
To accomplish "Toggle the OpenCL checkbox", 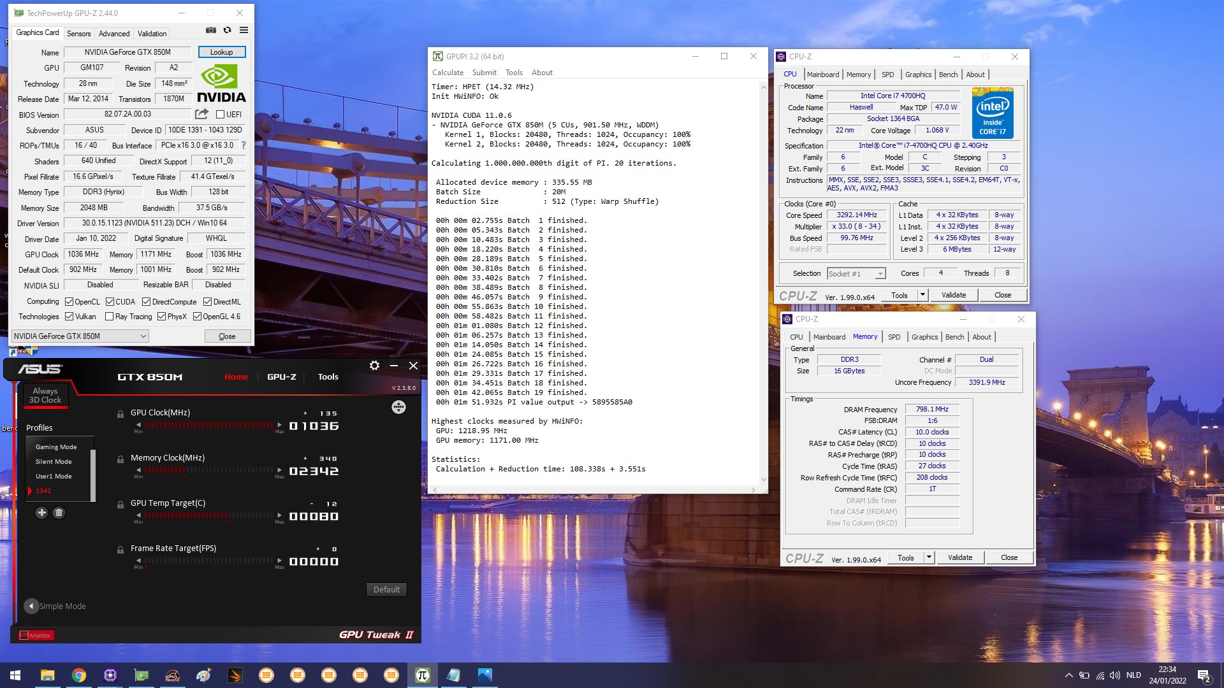I will (69, 302).
